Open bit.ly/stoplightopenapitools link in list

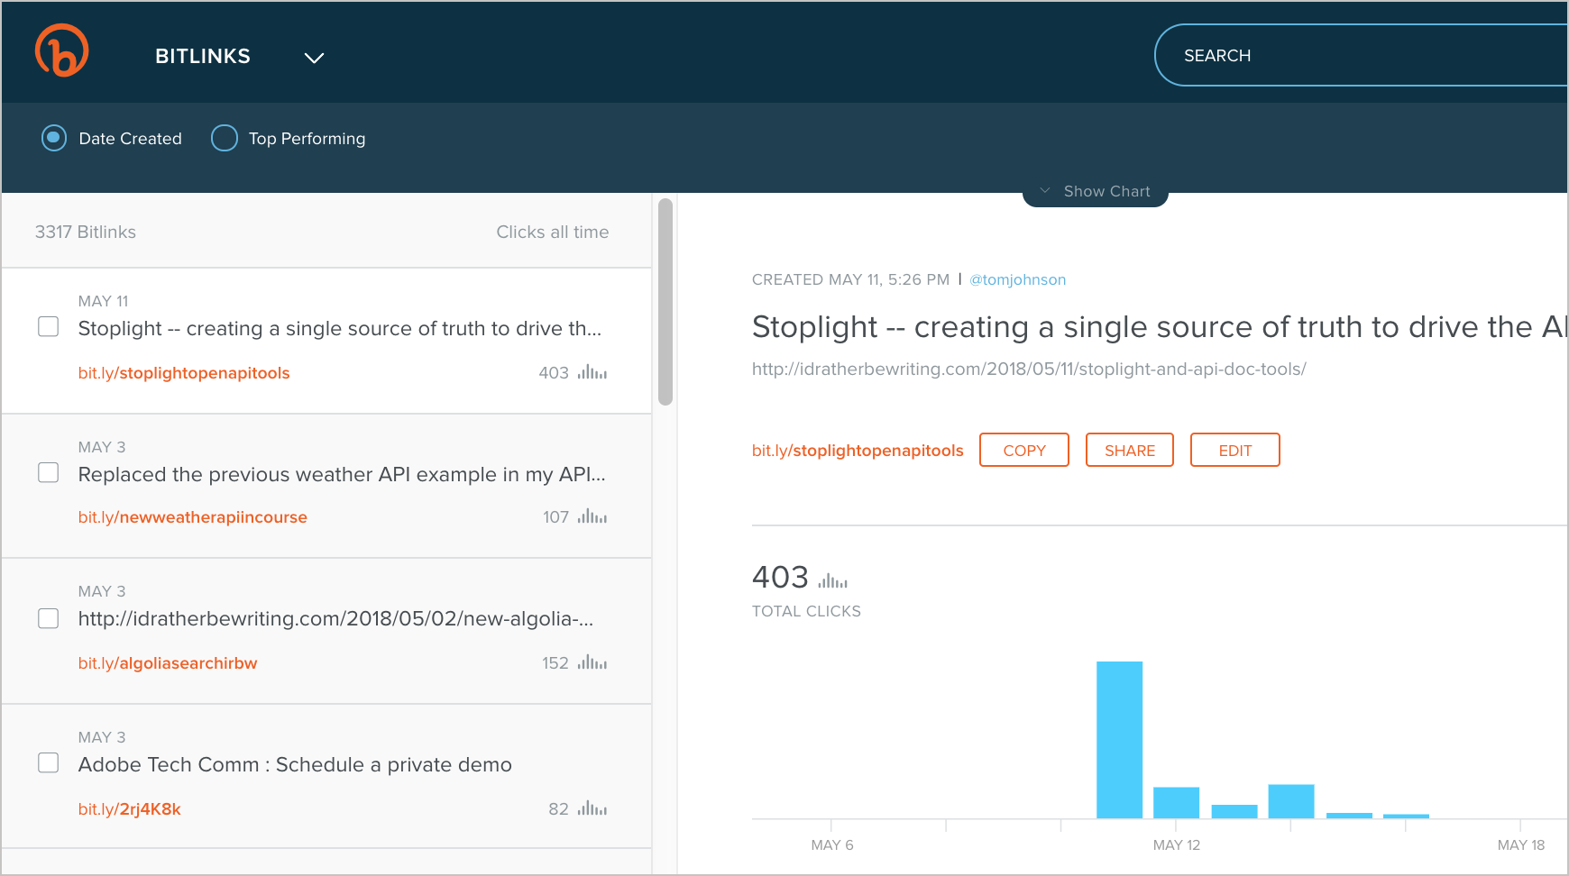pos(184,373)
